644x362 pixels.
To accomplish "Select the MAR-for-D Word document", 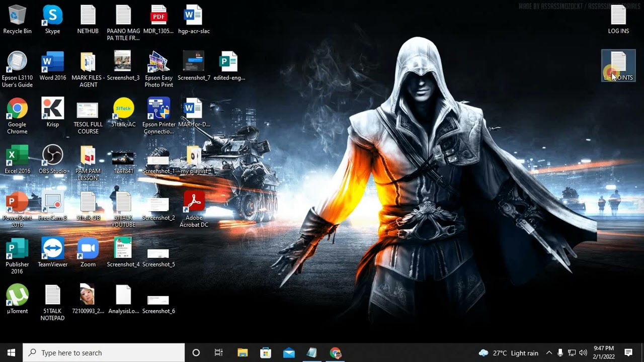I will [x=194, y=113].
